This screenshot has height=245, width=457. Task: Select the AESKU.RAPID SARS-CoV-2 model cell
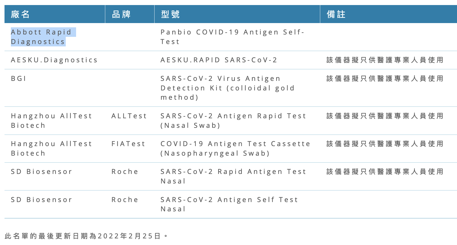coord(219,60)
